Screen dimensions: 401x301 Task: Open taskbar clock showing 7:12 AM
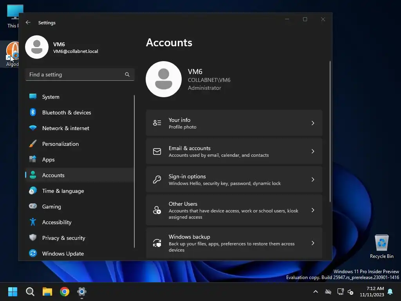[x=372, y=292]
